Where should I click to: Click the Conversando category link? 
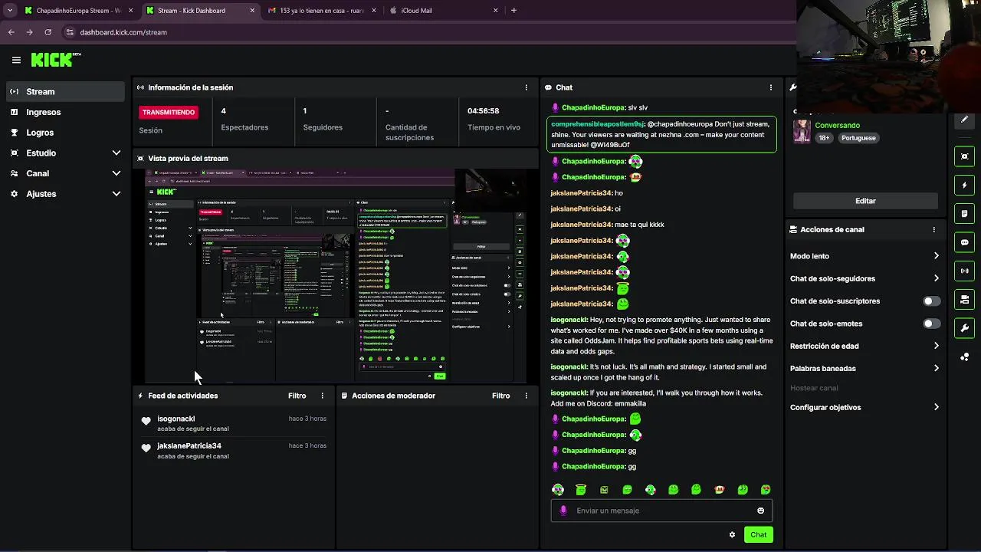click(837, 125)
